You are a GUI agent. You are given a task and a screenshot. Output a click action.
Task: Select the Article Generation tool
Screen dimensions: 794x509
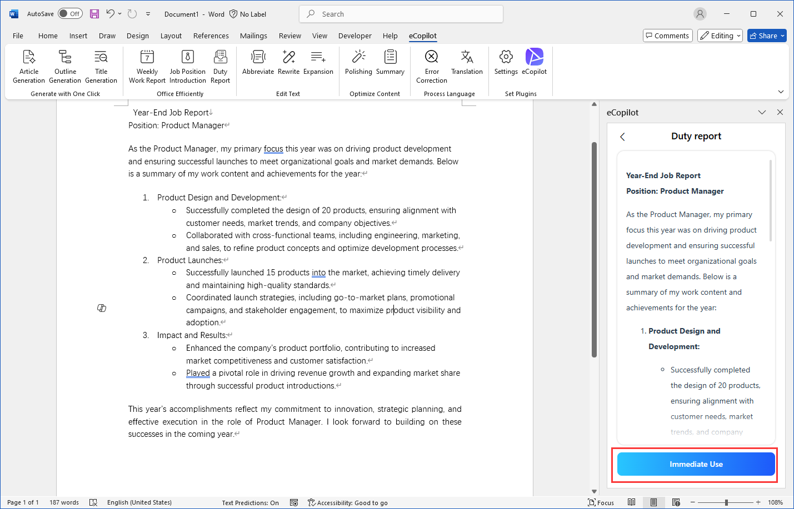[28, 65]
